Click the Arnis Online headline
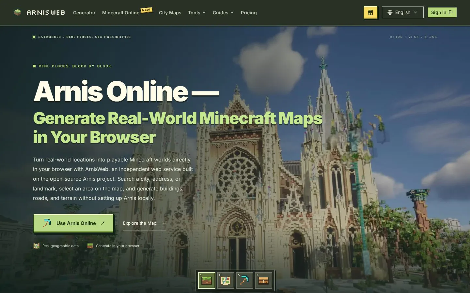470x293 pixels. [126, 91]
